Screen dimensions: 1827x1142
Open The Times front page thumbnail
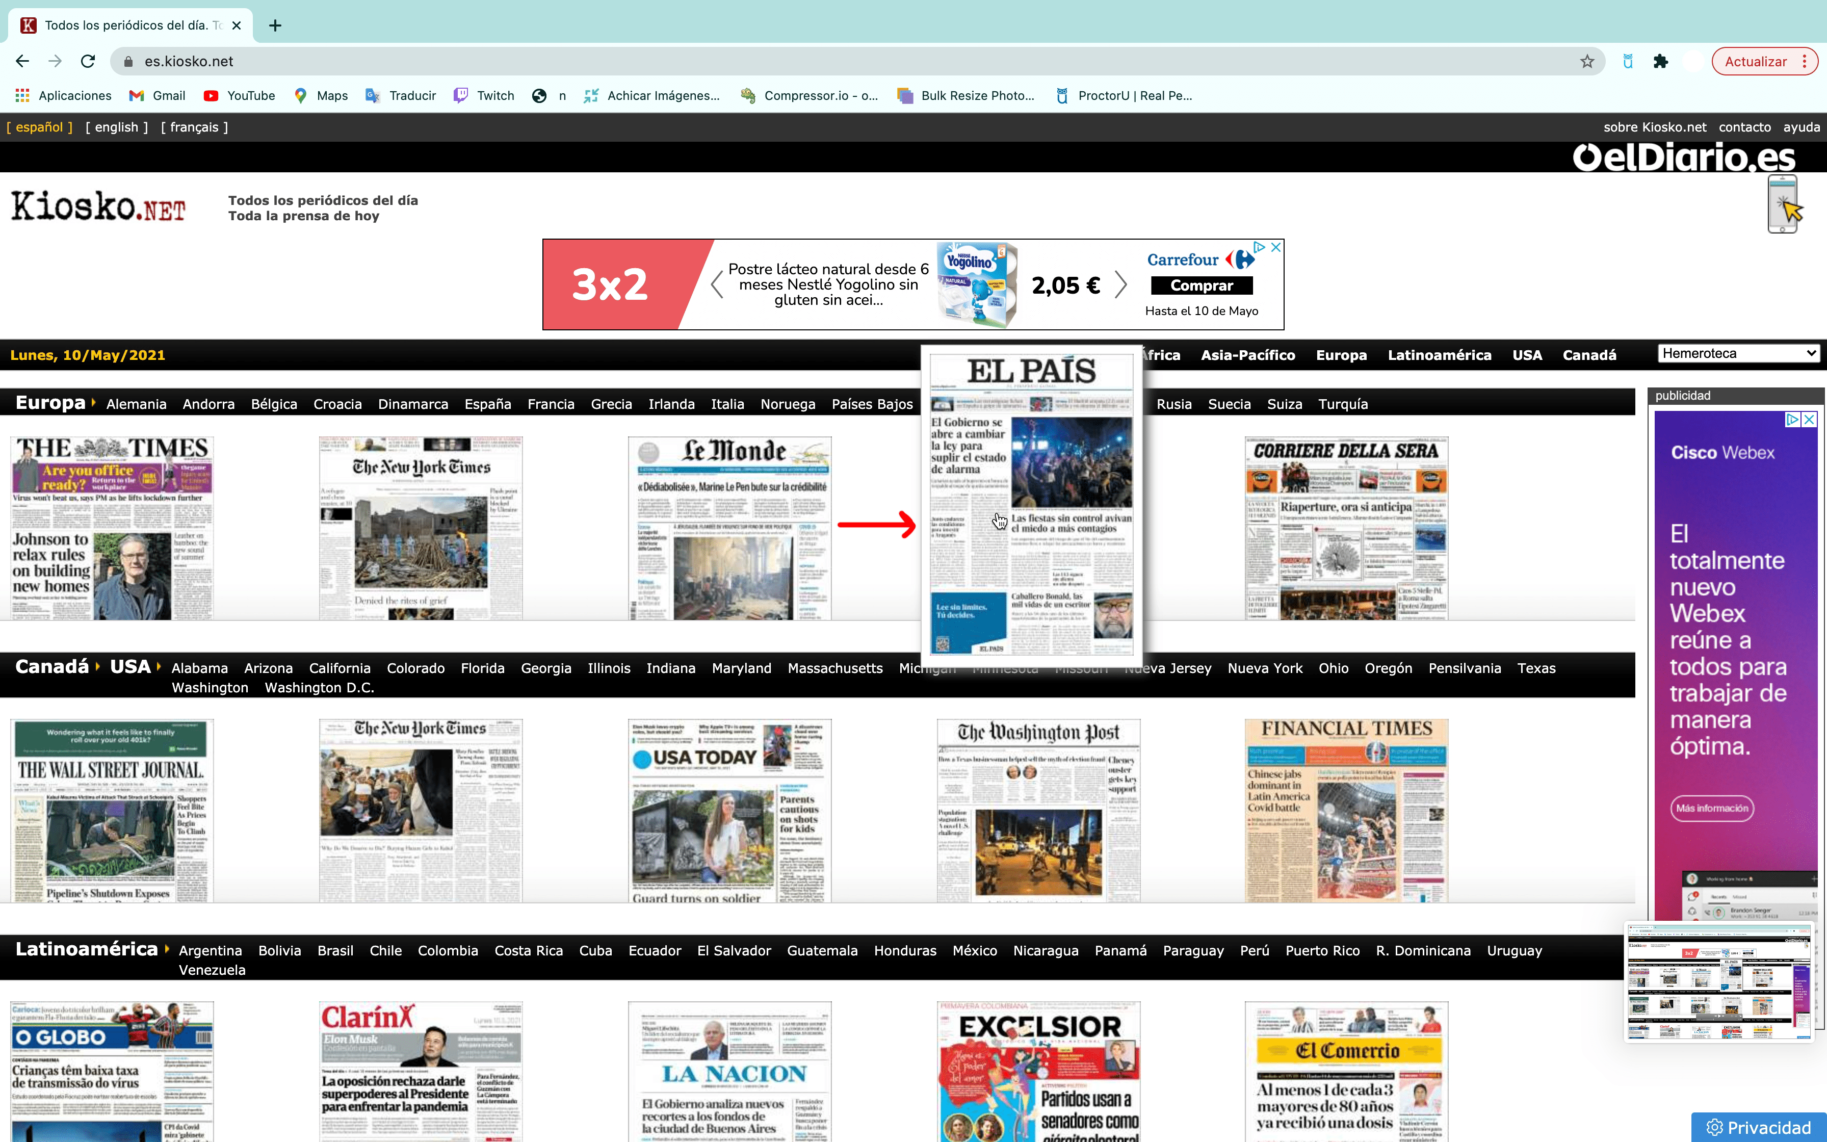[112, 528]
